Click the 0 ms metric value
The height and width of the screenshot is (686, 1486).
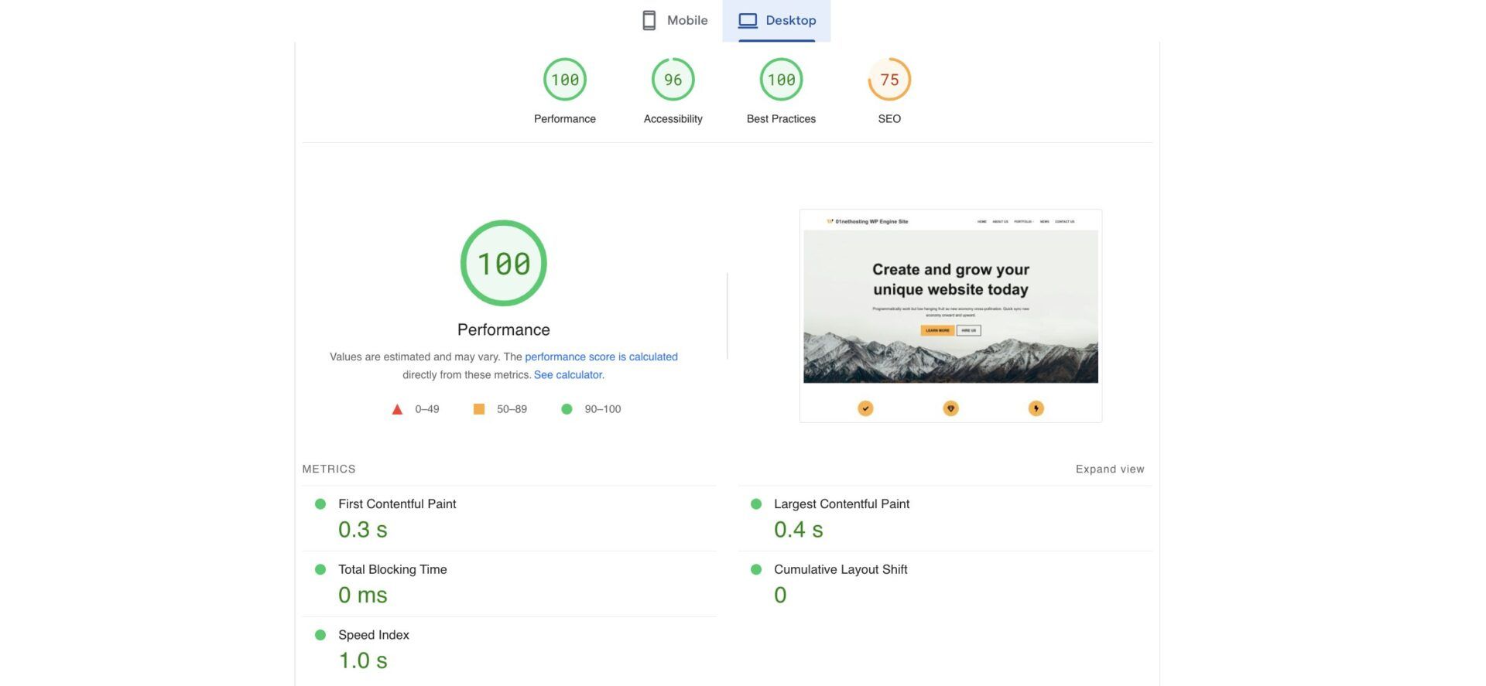click(x=363, y=596)
